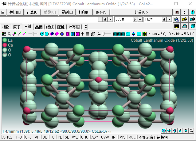The image size is (196, 141).
Task: Click the four-way arrows move icon
Action: (82, 34)
